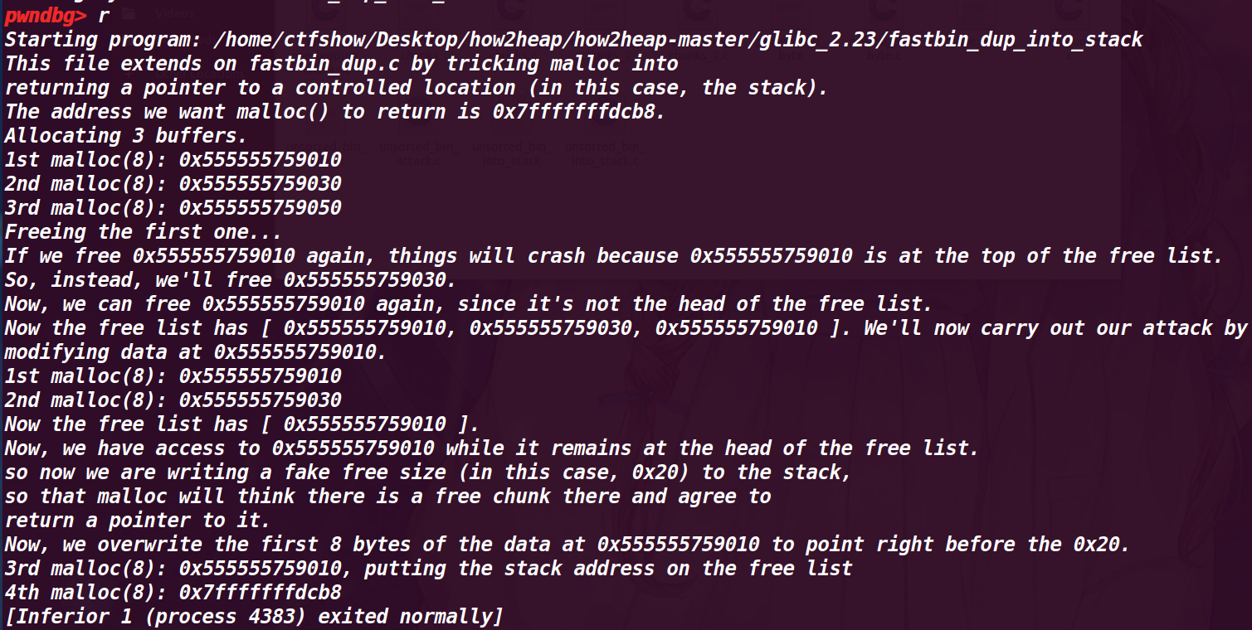Click the "Freeing the first one..." line
This screenshot has width=1252, height=630.
pyautogui.click(x=143, y=232)
